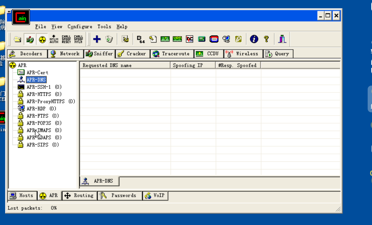Maximize the Cain window
This screenshot has width=372, height=225.
(x=328, y=16)
